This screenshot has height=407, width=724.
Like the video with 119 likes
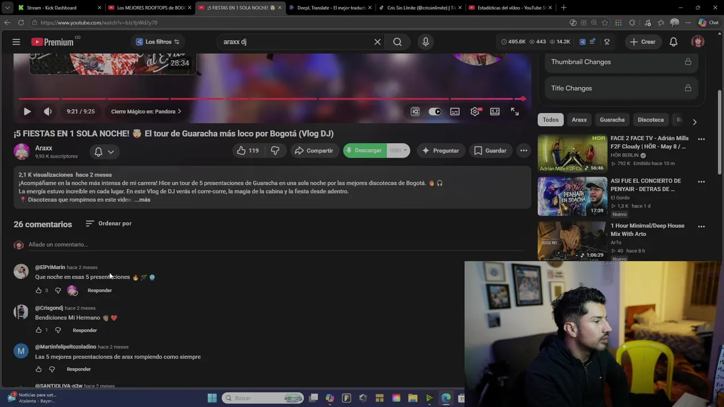[x=248, y=150]
